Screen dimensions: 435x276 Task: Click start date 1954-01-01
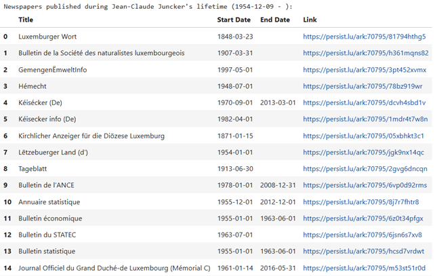235,152
